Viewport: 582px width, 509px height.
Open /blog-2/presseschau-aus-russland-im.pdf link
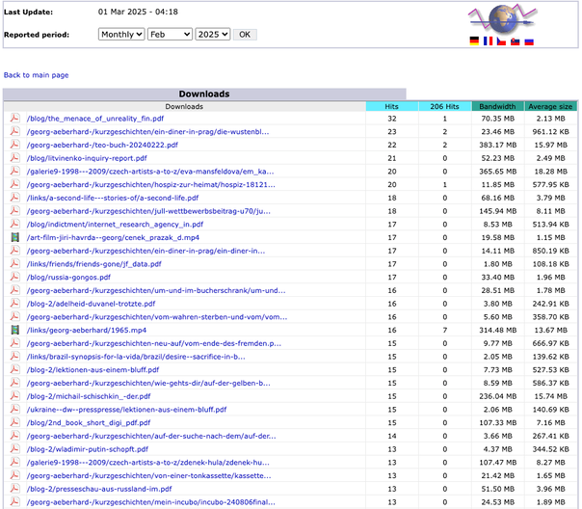tap(99, 489)
